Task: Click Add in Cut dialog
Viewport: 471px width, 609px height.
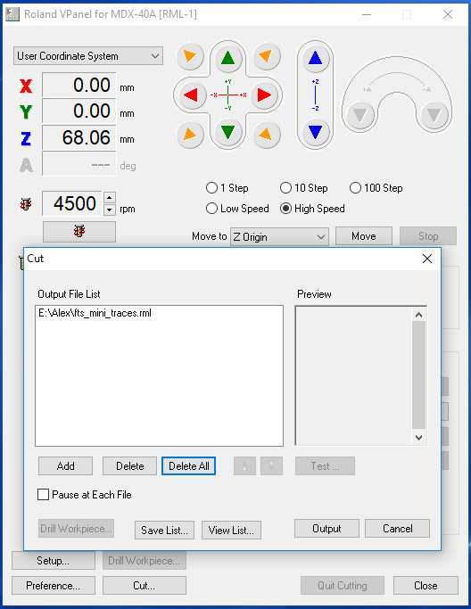Action: point(66,466)
